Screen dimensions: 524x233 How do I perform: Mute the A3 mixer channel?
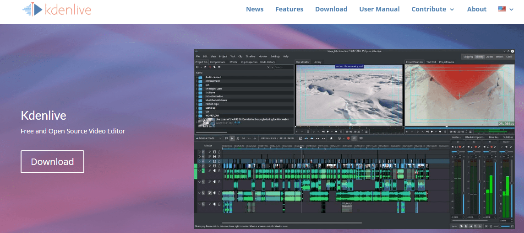click(485, 147)
